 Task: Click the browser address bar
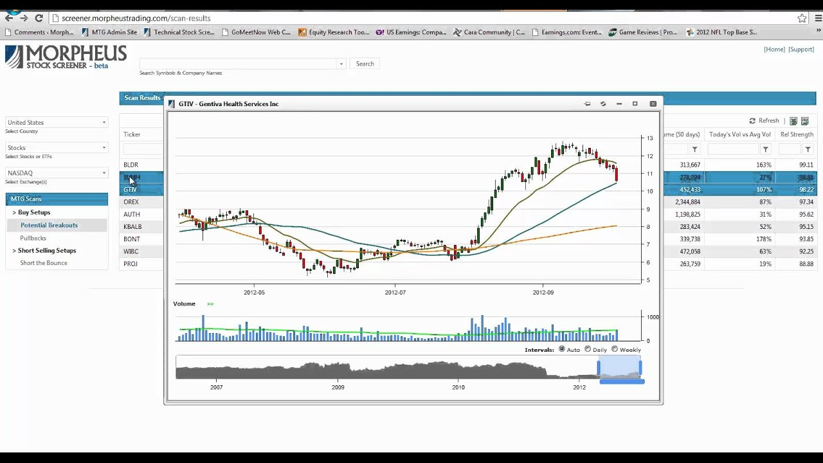(424, 18)
